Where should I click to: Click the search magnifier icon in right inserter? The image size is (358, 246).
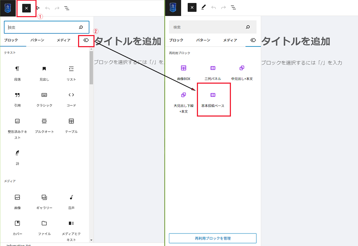click(x=248, y=27)
